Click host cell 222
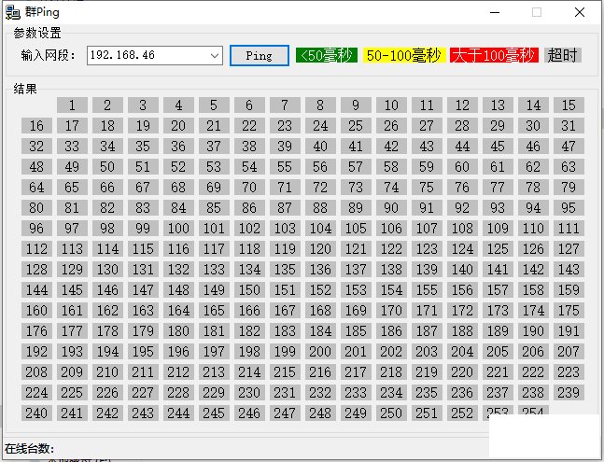 click(x=533, y=371)
